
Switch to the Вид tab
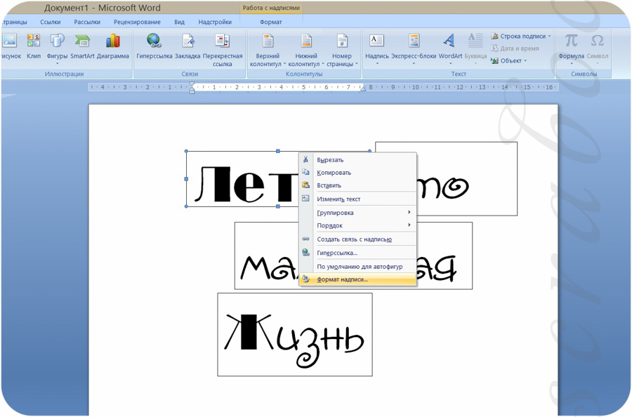179,22
